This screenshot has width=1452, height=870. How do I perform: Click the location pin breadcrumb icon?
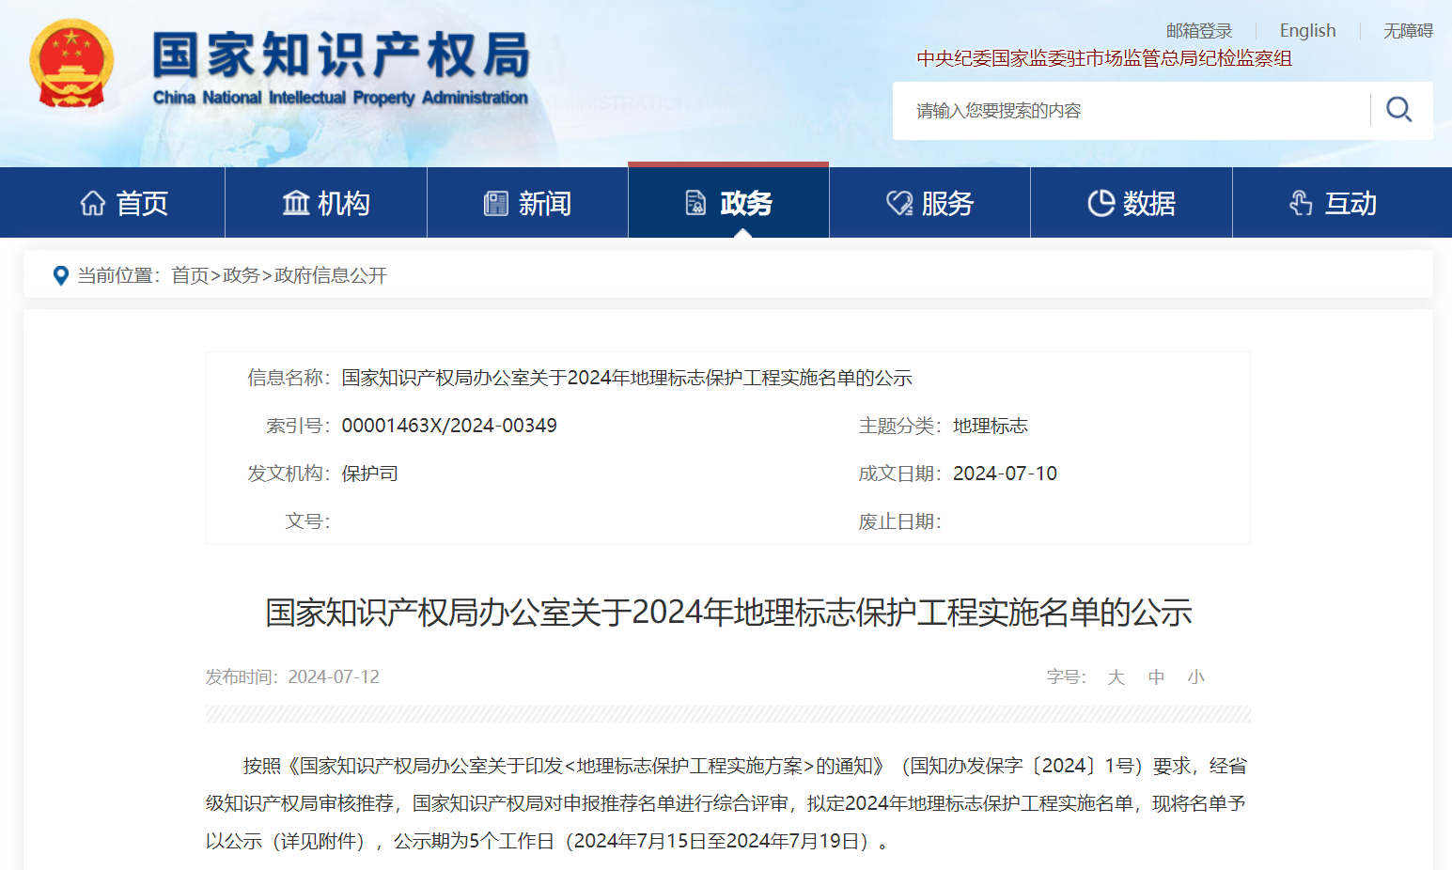point(61,275)
